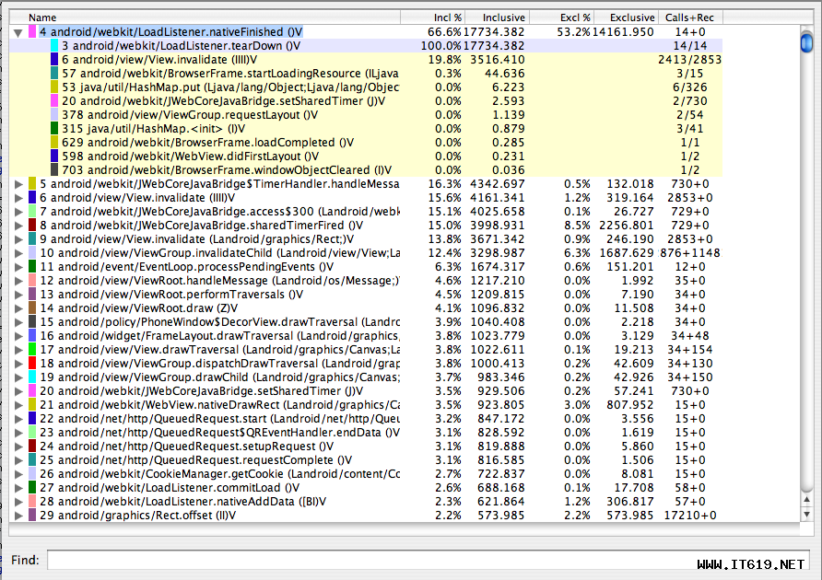Click the vertical scrollbar down arrow

807,516
